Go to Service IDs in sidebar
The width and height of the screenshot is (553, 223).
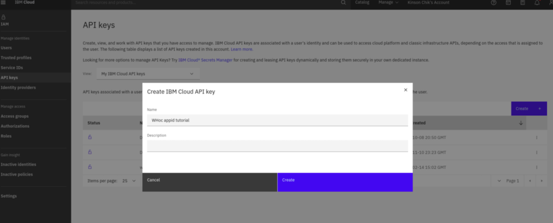12,68
